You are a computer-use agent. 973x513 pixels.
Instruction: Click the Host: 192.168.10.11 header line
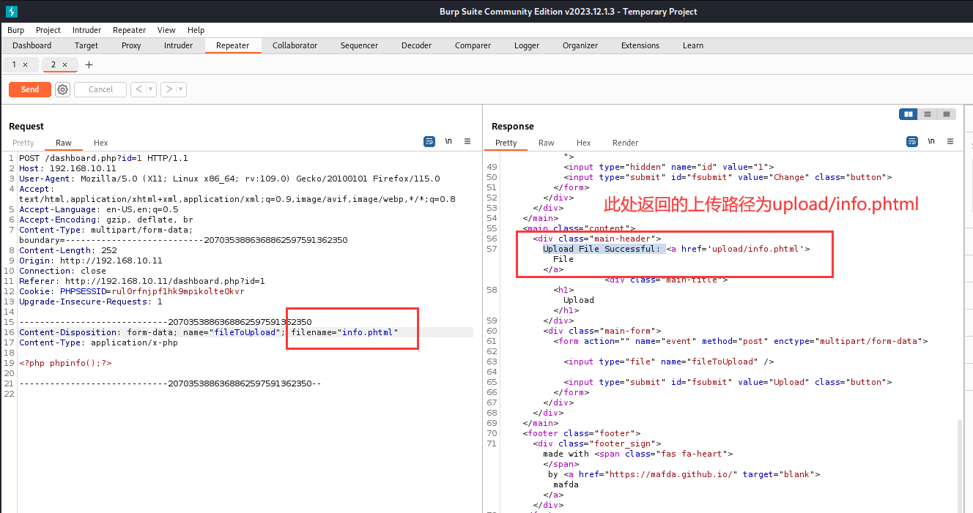pyautogui.click(x=67, y=168)
